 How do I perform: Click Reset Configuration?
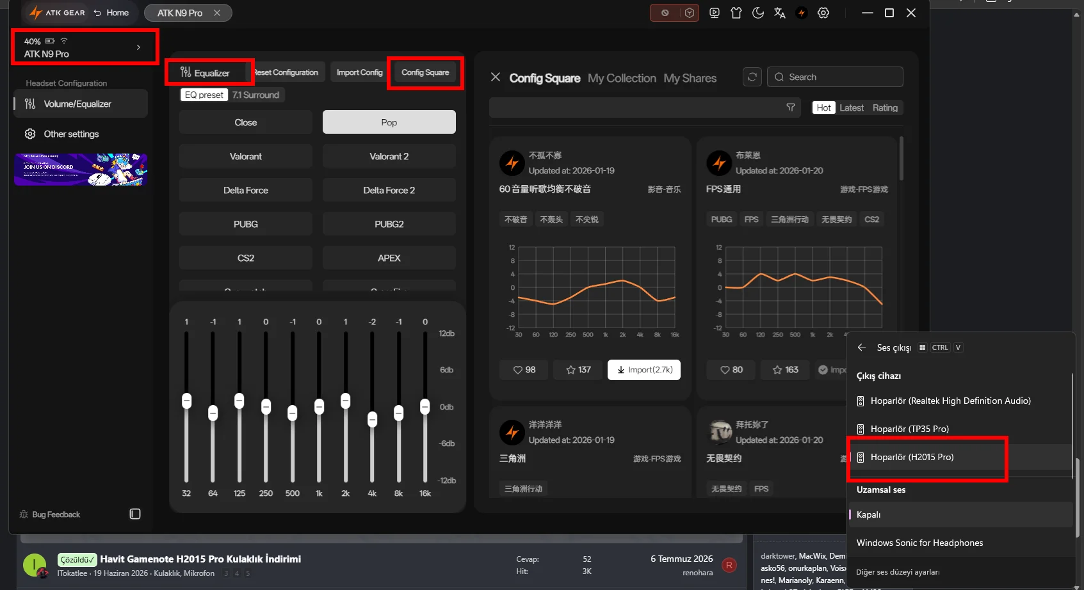tap(286, 72)
